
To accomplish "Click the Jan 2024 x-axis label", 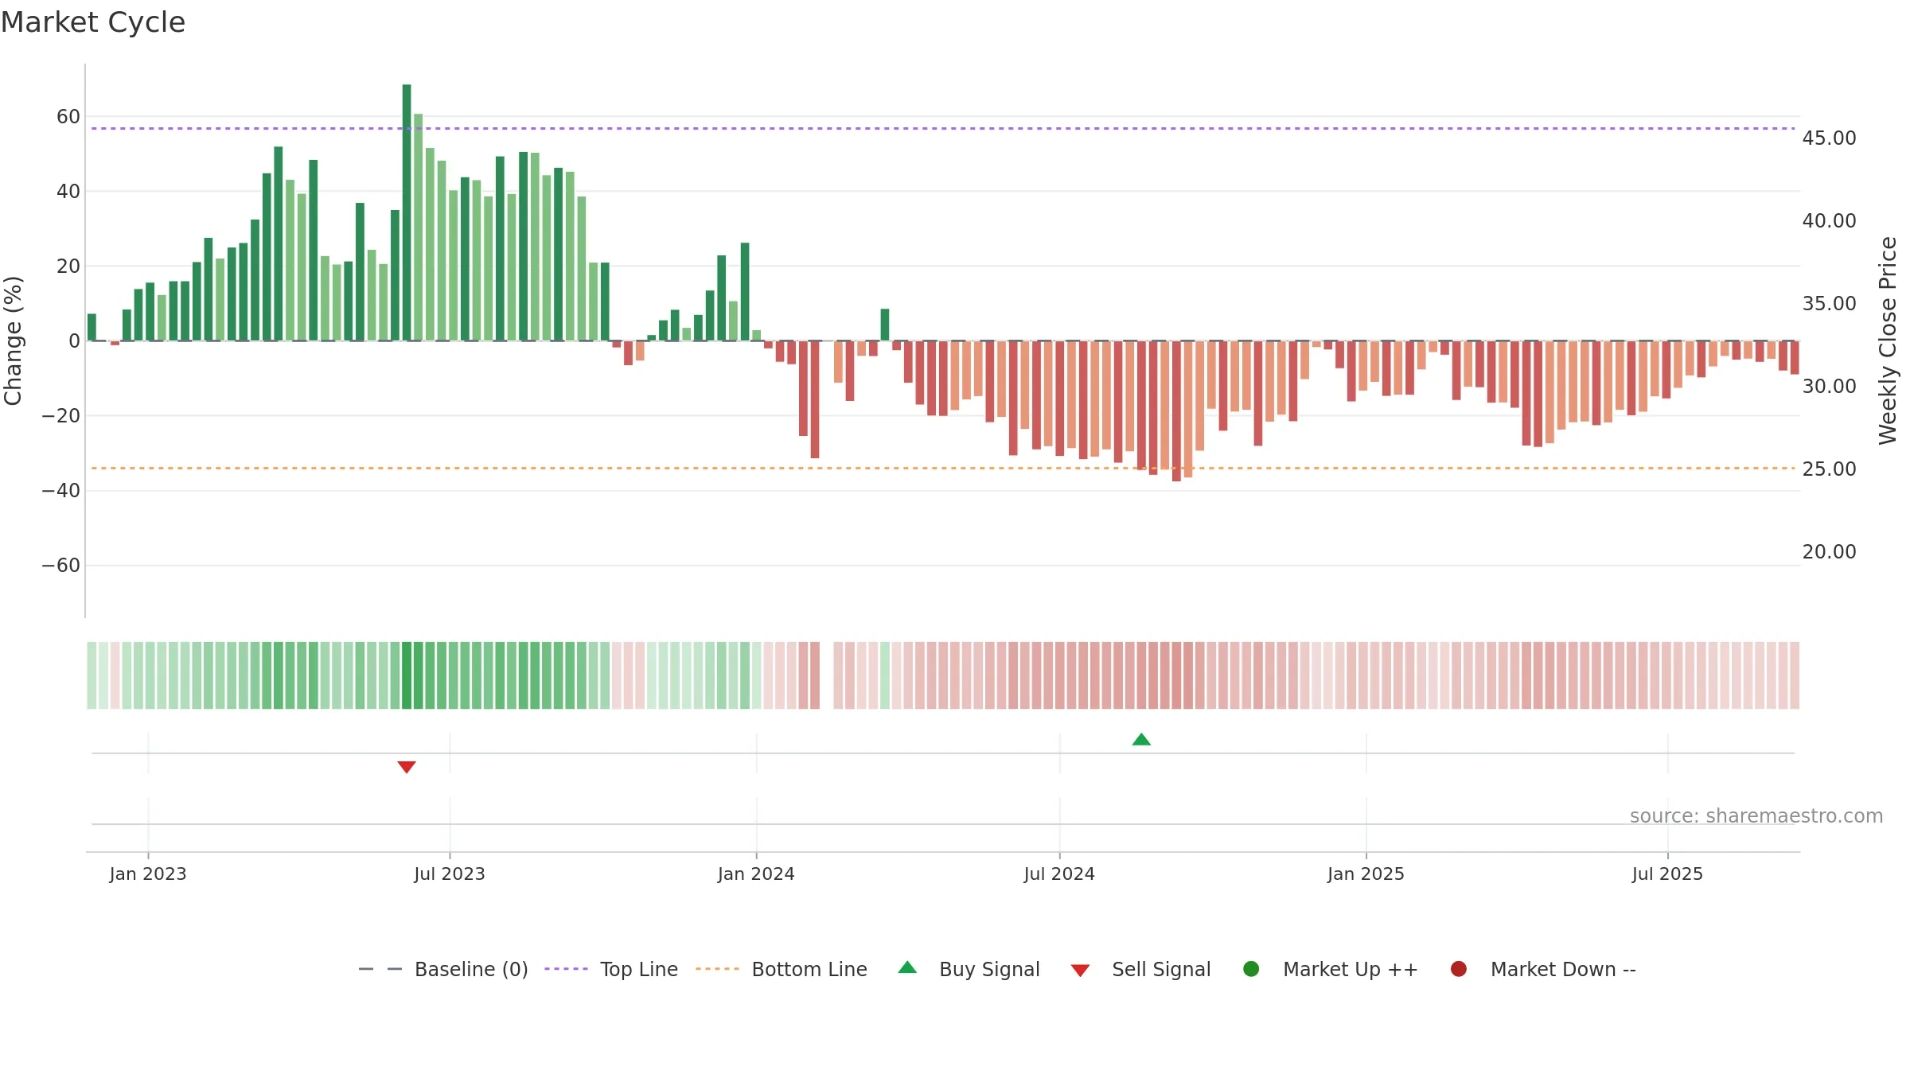I will pyautogui.click(x=756, y=874).
